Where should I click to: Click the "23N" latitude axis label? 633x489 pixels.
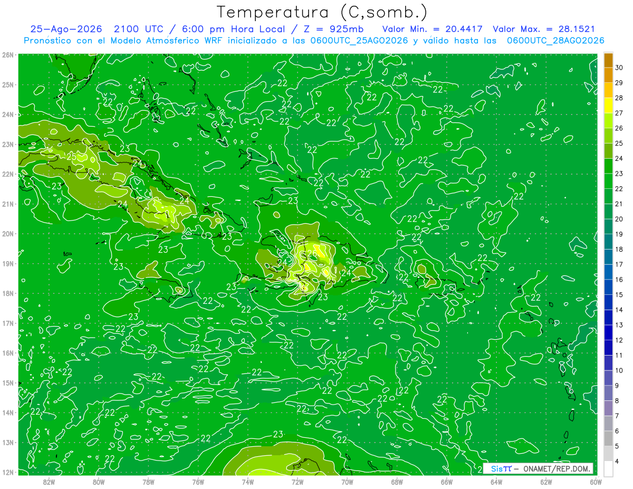(x=9, y=144)
